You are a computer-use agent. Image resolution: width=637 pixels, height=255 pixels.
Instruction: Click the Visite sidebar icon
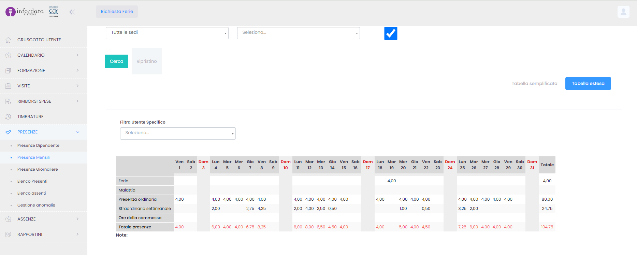point(8,86)
